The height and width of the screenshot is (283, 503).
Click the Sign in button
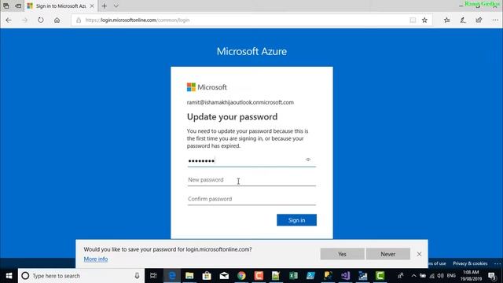click(296, 220)
